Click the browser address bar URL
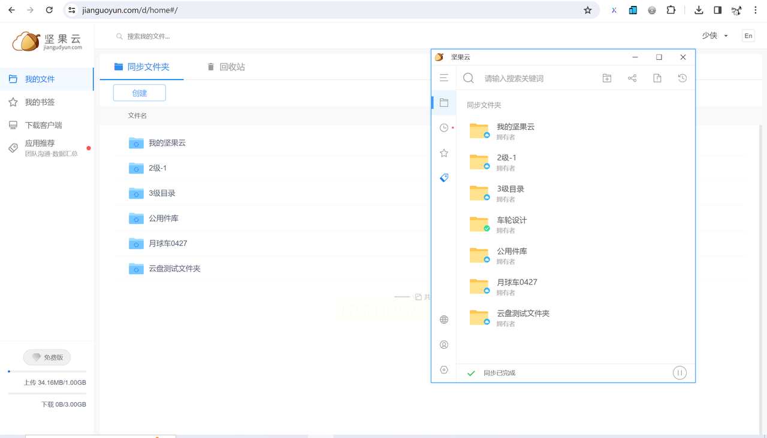Viewport: 767px width, 438px height. coord(130,10)
